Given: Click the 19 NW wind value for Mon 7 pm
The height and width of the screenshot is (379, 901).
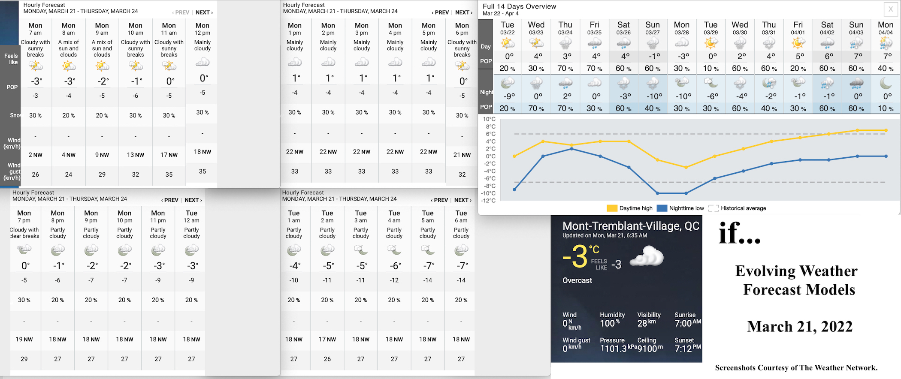Looking at the screenshot, I should click(x=24, y=339).
